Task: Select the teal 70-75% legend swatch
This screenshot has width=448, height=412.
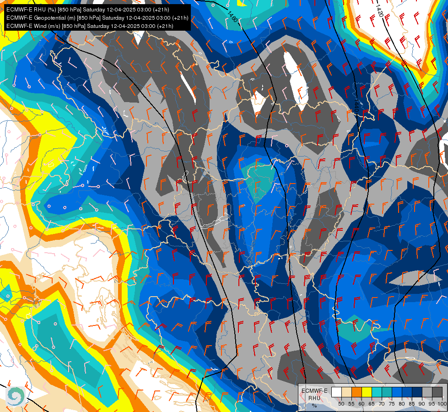Action: (387, 392)
